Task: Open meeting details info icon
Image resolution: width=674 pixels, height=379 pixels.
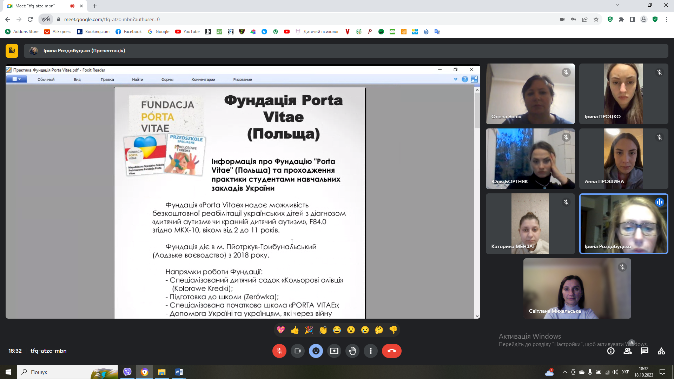Action: (x=611, y=351)
